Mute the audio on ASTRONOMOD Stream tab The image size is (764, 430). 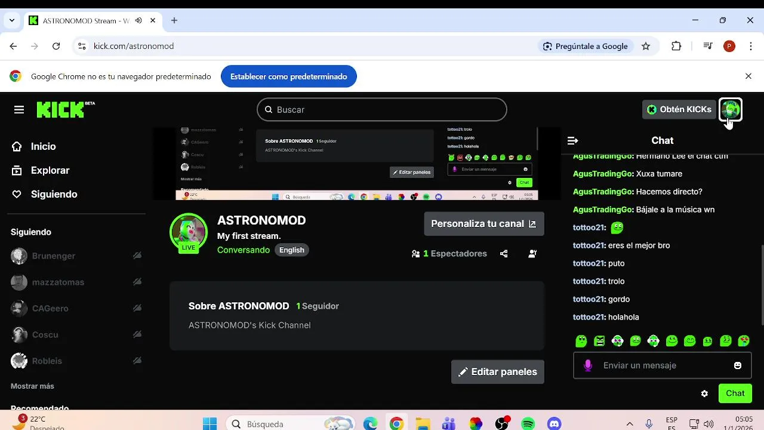click(138, 20)
